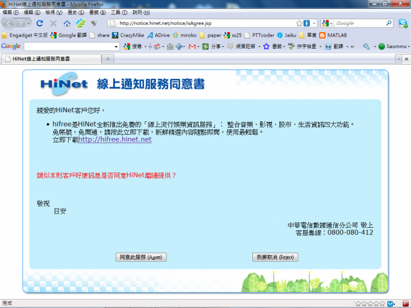
Task: Open the 說明 (H) menu
Action: (141, 12)
